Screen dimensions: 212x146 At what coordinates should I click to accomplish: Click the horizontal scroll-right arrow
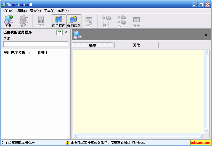point(202,135)
